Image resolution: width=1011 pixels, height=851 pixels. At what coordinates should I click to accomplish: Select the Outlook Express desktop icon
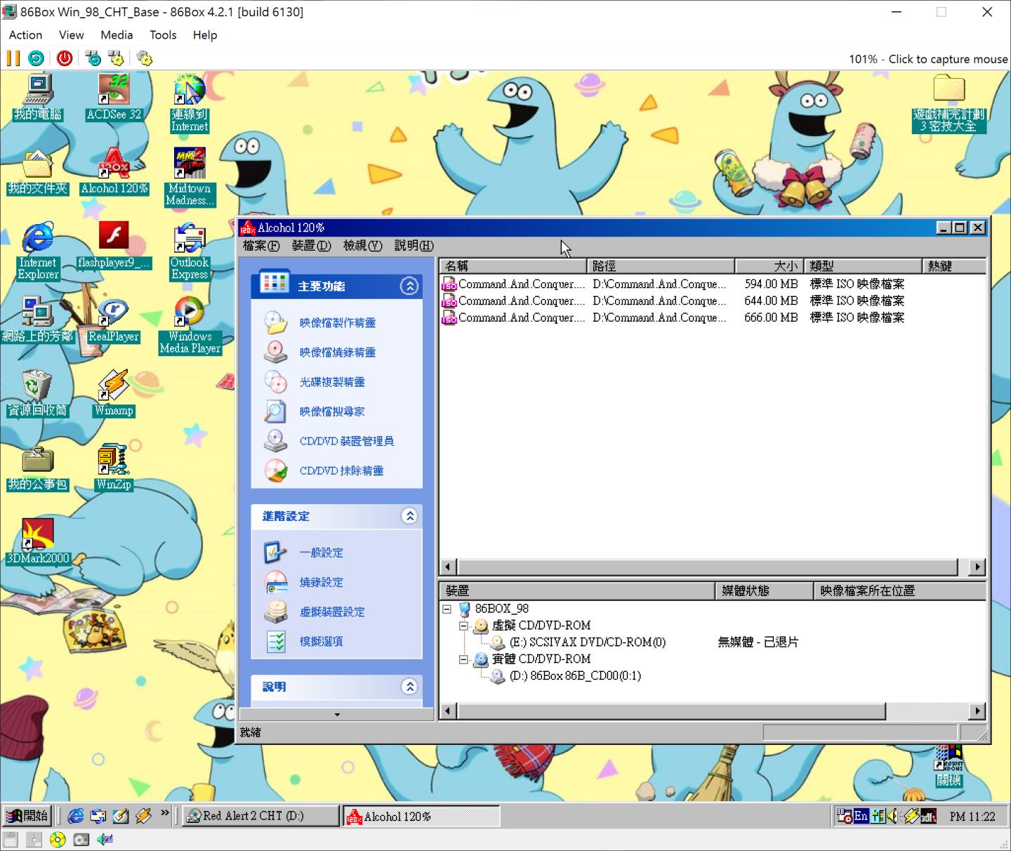click(190, 251)
